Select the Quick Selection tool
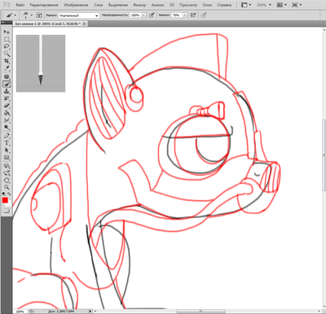 click(7, 54)
